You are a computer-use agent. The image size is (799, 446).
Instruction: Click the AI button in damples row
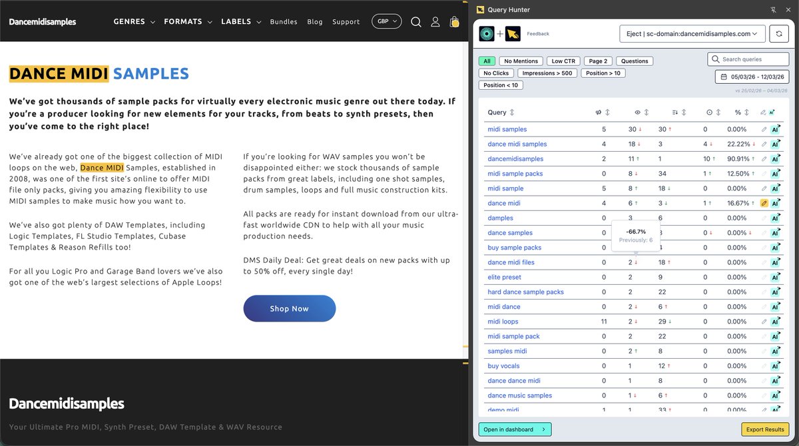point(775,218)
